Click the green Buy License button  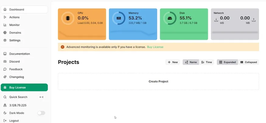24,87
